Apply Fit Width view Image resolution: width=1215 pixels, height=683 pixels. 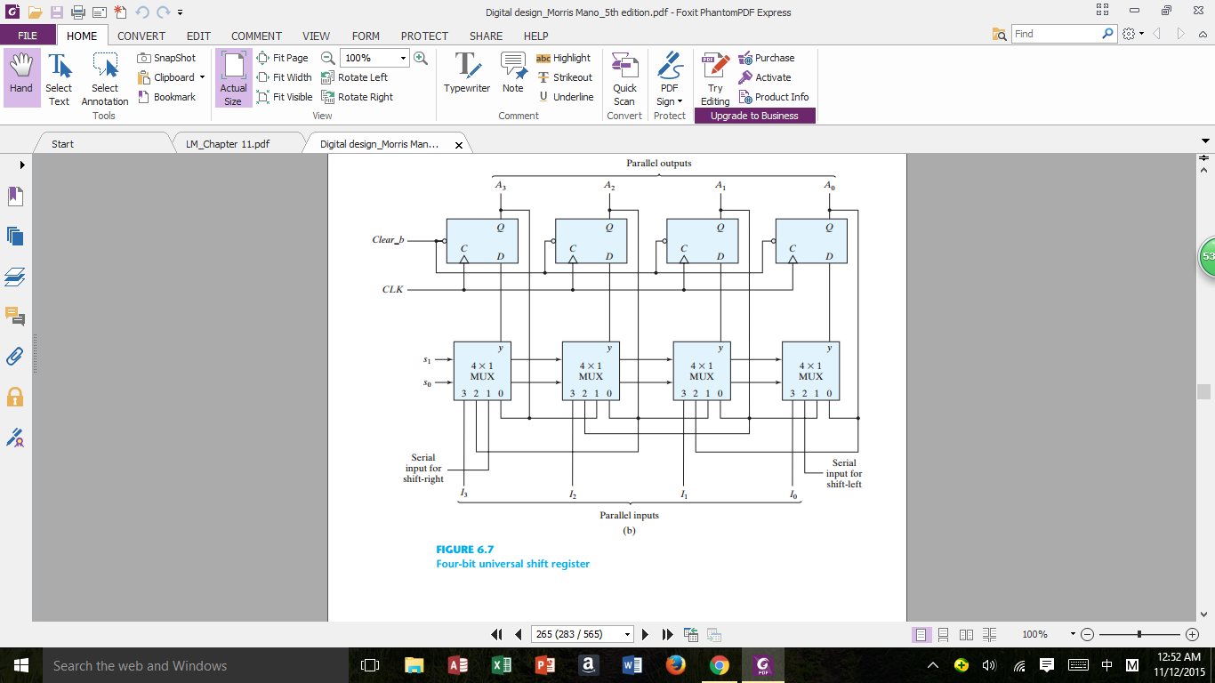pyautogui.click(x=285, y=77)
